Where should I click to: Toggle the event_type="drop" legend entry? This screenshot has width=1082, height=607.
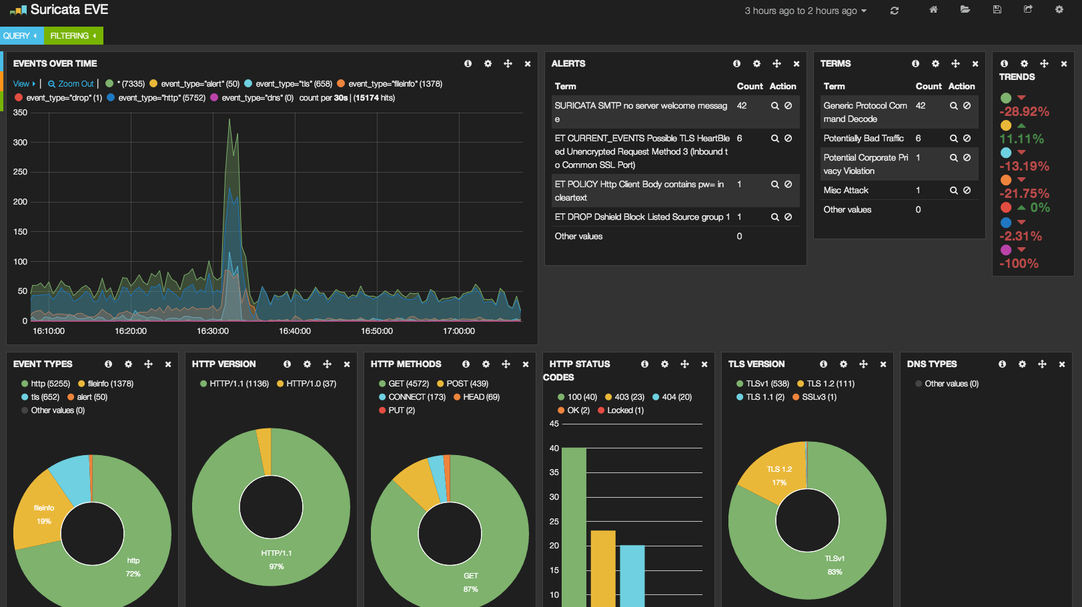[x=59, y=98]
